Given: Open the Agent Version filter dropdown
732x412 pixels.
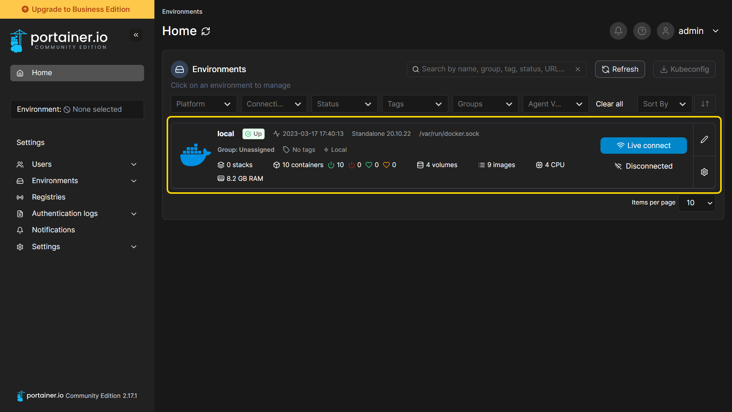Looking at the screenshot, I should coord(556,104).
